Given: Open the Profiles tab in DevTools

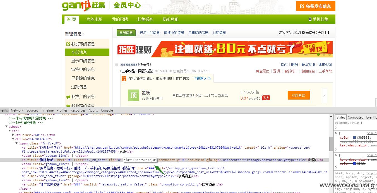Looking at the screenshot, I should pos(62,110).
